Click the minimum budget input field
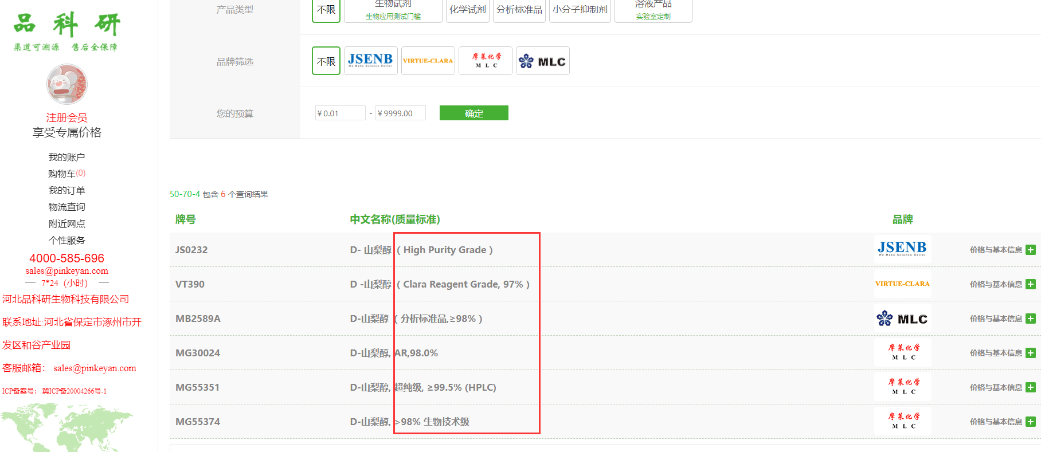The image size is (1041, 452). point(340,113)
